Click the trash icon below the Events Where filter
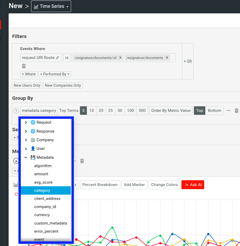Viewport: 240px width, 246px height. [24, 66]
